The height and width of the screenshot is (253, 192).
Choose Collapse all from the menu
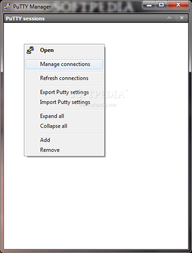64,126
